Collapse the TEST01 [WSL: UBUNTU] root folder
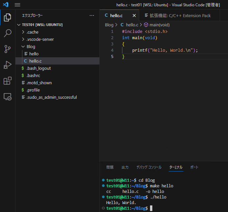This screenshot has height=212, width=228. 19,25
